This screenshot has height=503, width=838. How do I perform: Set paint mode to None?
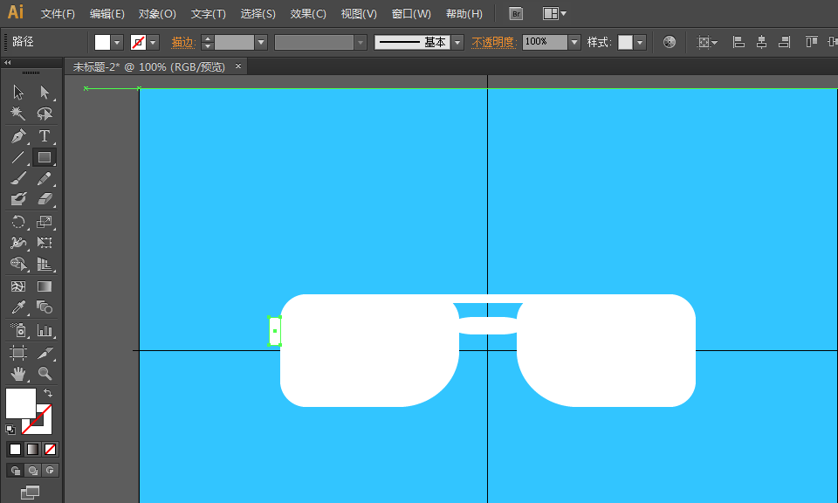51,449
